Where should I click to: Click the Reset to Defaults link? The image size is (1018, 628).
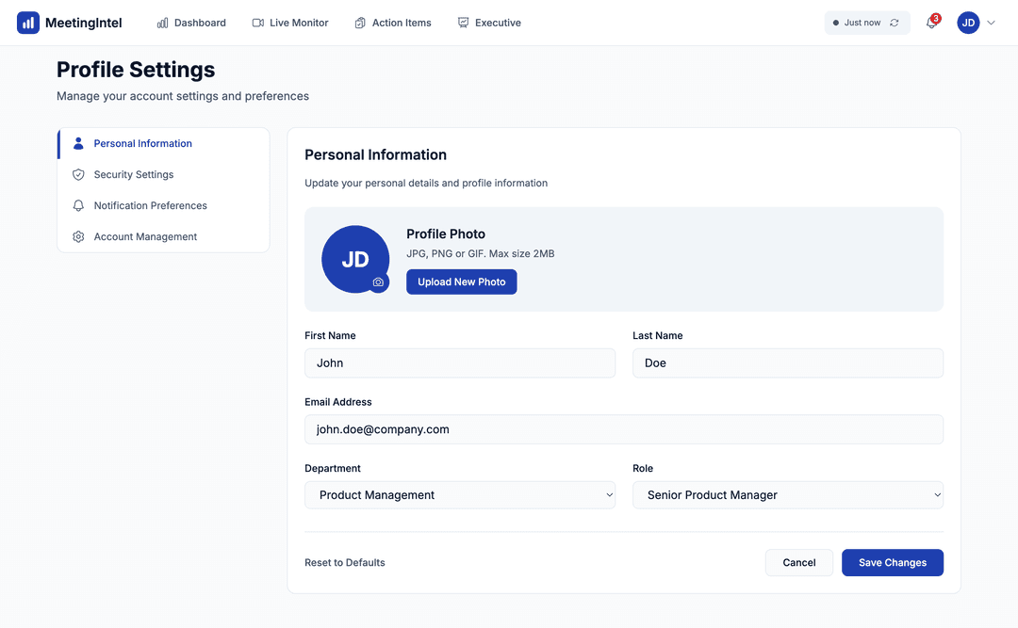(345, 562)
